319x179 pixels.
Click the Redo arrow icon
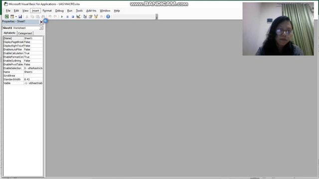click(x=55, y=16)
